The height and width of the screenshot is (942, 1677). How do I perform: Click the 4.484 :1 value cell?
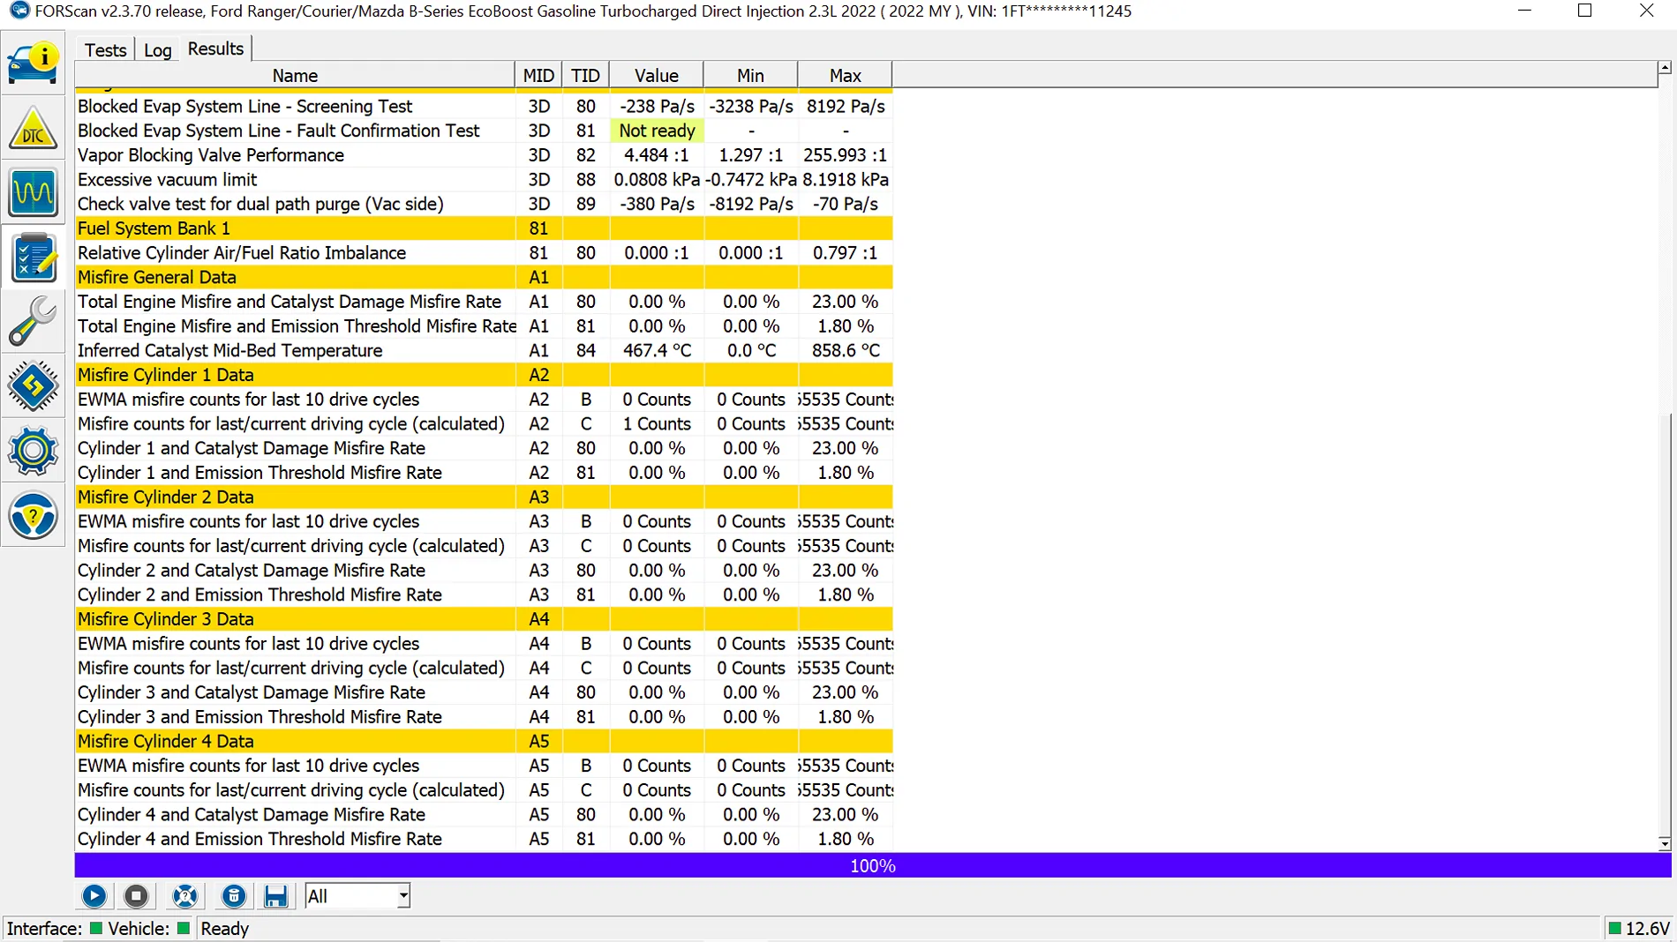tap(657, 155)
